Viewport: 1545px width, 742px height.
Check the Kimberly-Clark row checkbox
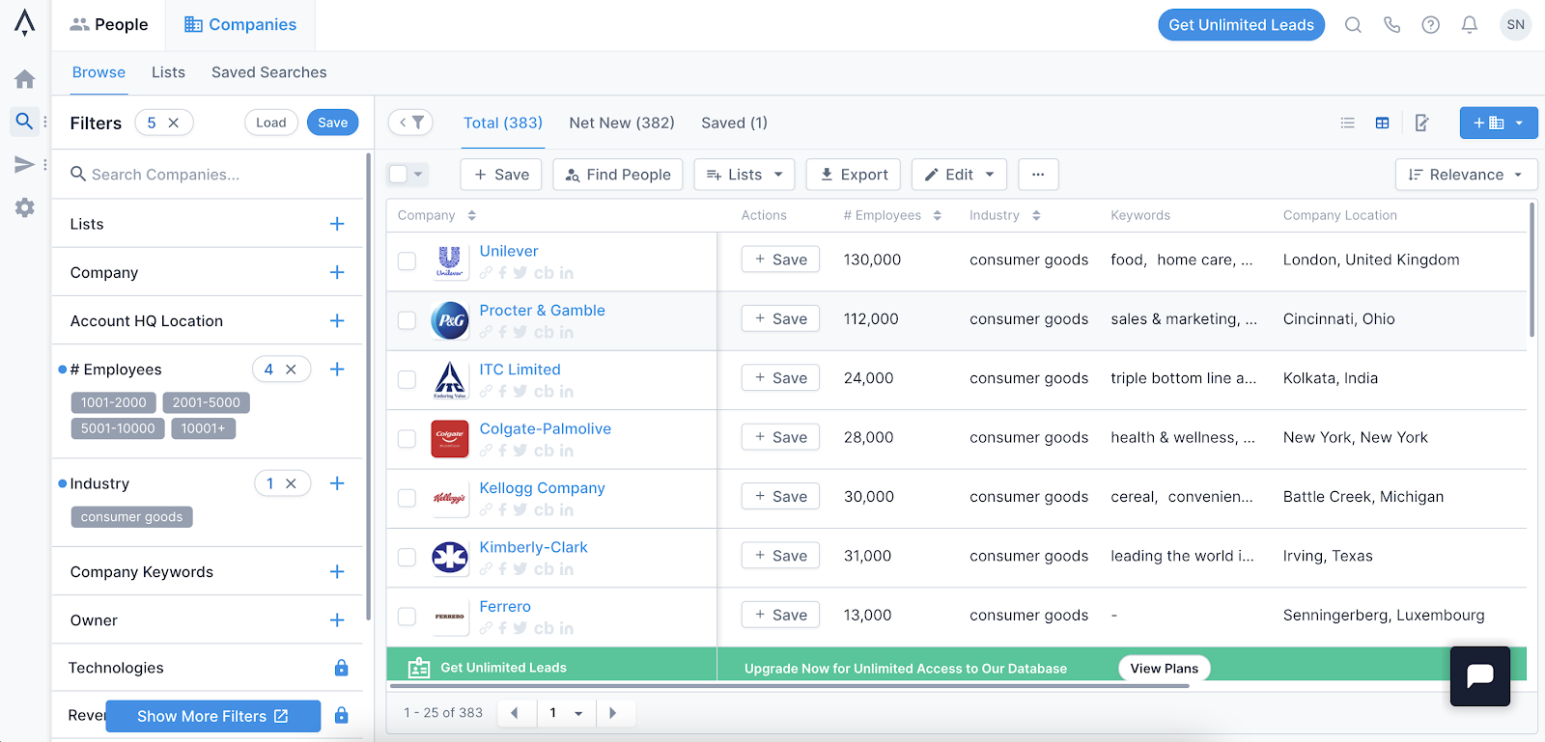point(407,557)
